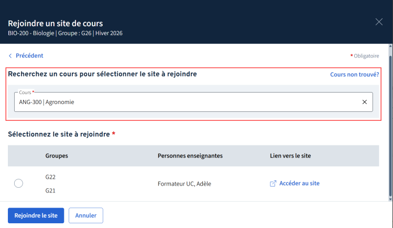The image size is (393, 228).
Task: Confirm with the Rejoindre le site button
Action: point(36,215)
